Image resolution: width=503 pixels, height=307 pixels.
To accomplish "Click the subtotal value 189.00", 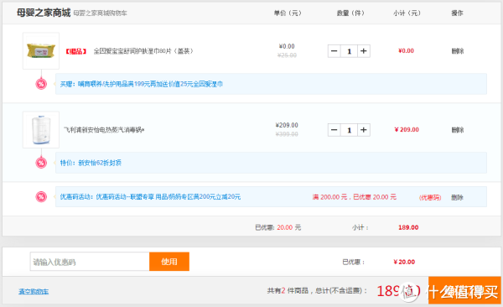I will [408, 227].
